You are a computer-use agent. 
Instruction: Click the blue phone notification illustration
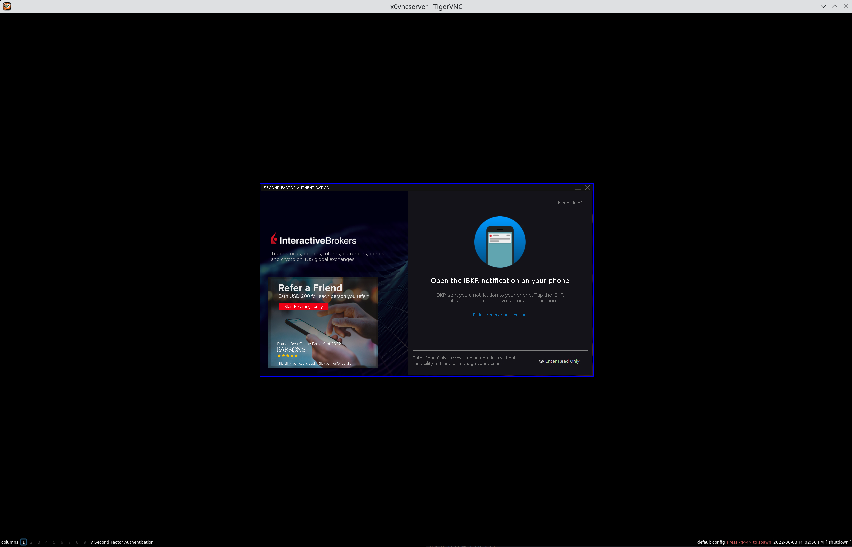[500, 242]
